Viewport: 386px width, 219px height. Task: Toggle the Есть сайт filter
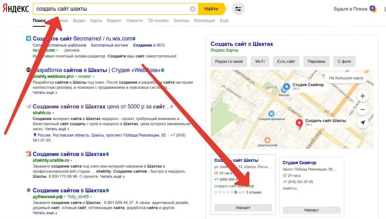(286, 61)
